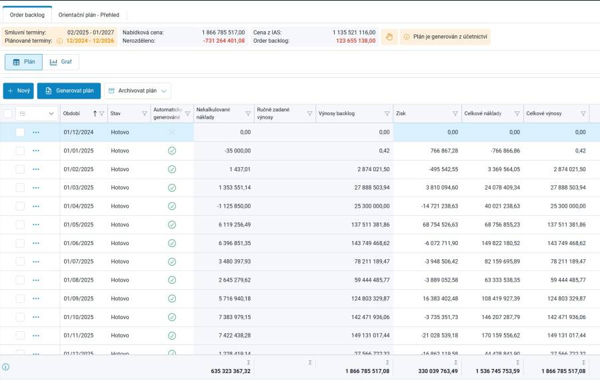This screenshot has height=381, width=600.
Task: Tick the checkbox for row 01/12/2024
Action: 20,133
